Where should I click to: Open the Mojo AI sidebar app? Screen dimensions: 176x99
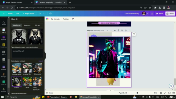pyautogui.click(x=4, y=31)
